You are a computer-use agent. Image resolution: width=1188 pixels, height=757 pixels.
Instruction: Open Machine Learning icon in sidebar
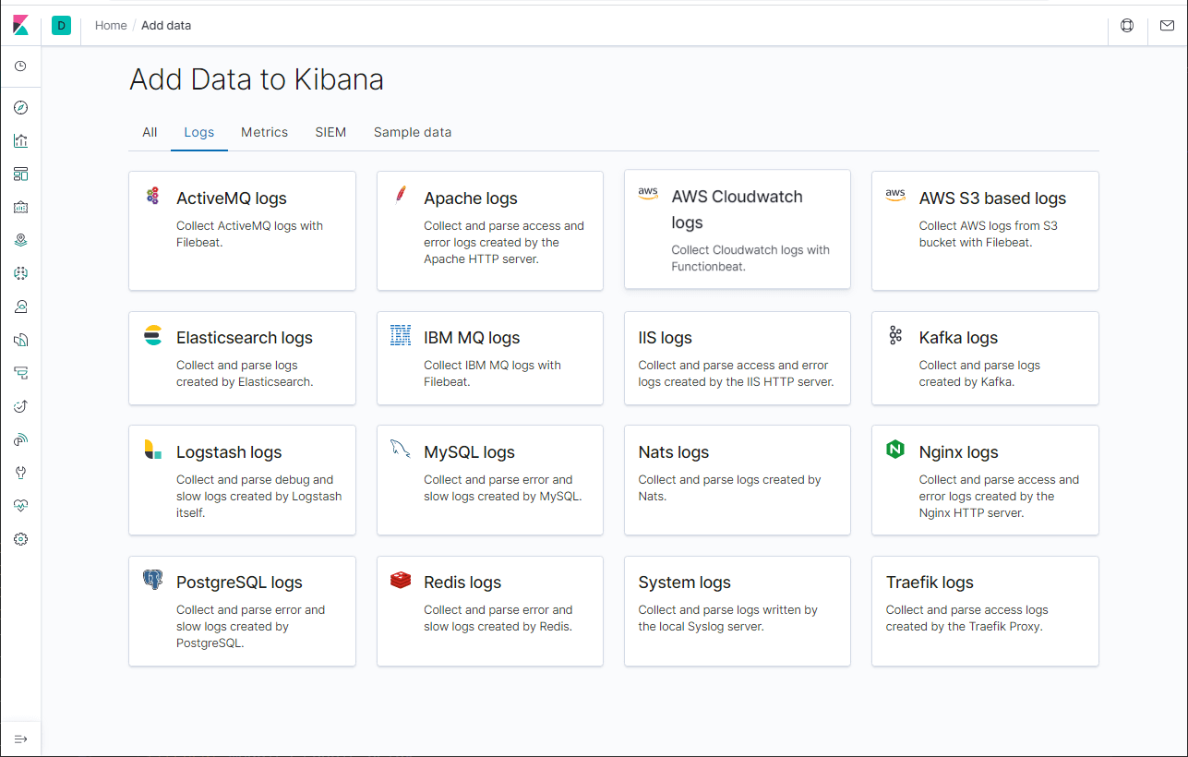click(20, 273)
